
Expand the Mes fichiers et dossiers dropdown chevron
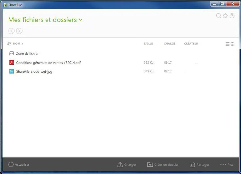coord(80,20)
